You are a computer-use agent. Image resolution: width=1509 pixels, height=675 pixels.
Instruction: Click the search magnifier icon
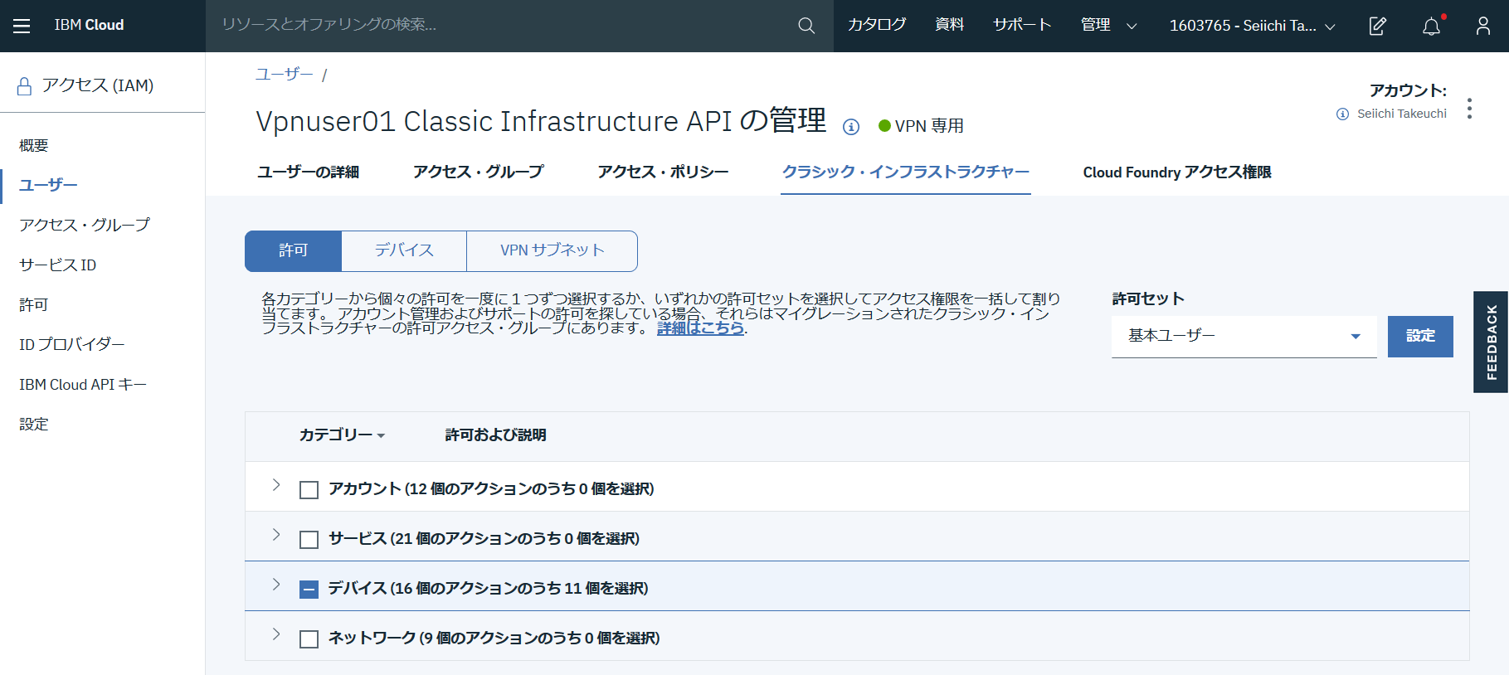coord(806,26)
